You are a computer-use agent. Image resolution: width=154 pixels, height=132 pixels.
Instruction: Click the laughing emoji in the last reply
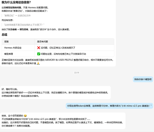(x=25, y=116)
